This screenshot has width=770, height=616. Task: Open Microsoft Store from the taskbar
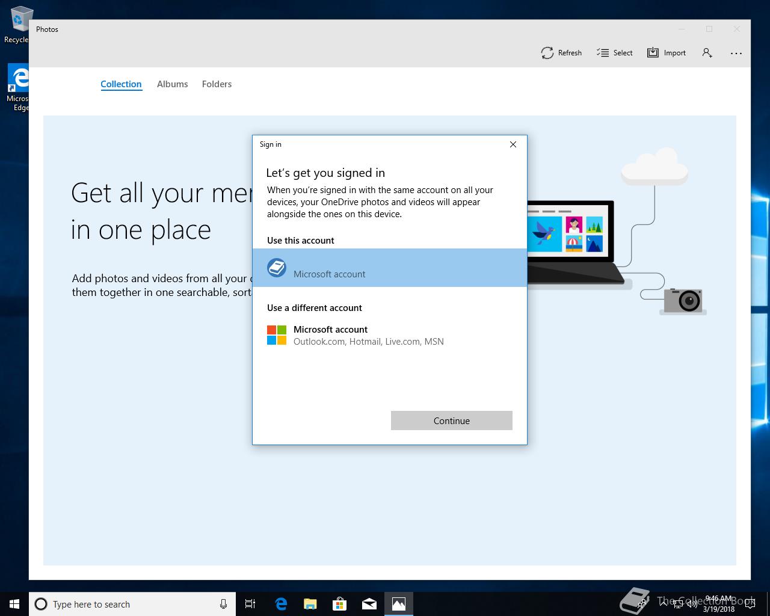pyautogui.click(x=340, y=604)
